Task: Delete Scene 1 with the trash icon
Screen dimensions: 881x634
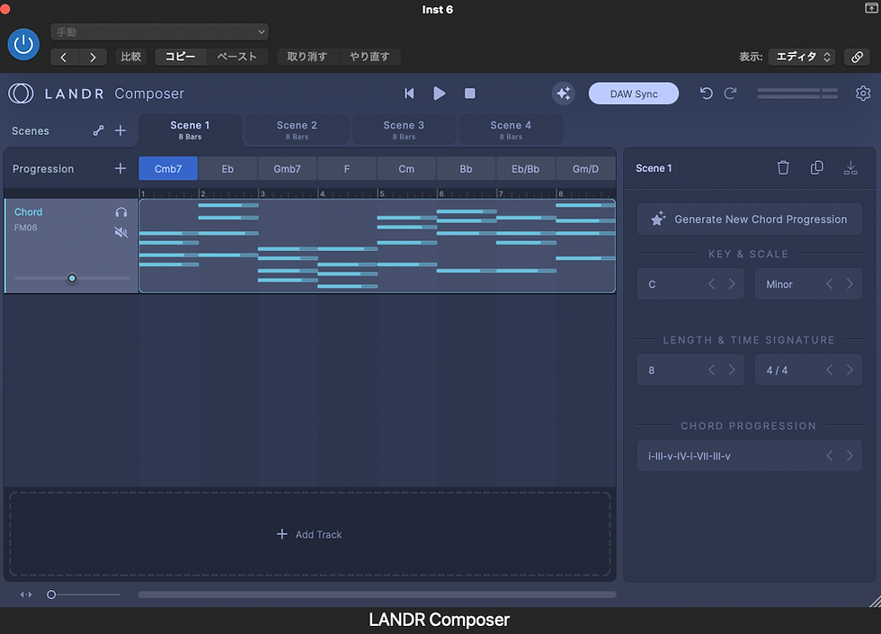Action: point(783,167)
